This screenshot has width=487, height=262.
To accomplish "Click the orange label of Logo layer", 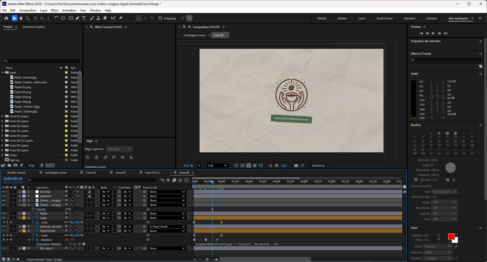I will 24,218.
